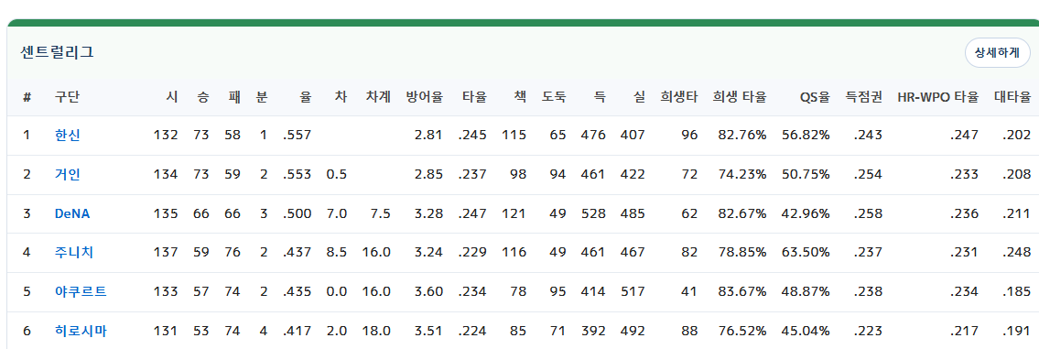This screenshot has height=349, width=1039.
Task: Click the 타율 column header
Action: 474,97
